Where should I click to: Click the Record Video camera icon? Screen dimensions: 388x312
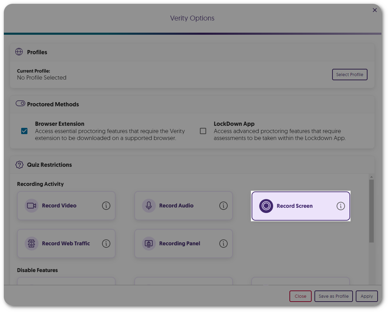pyautogui.click(x=31, y=206)
